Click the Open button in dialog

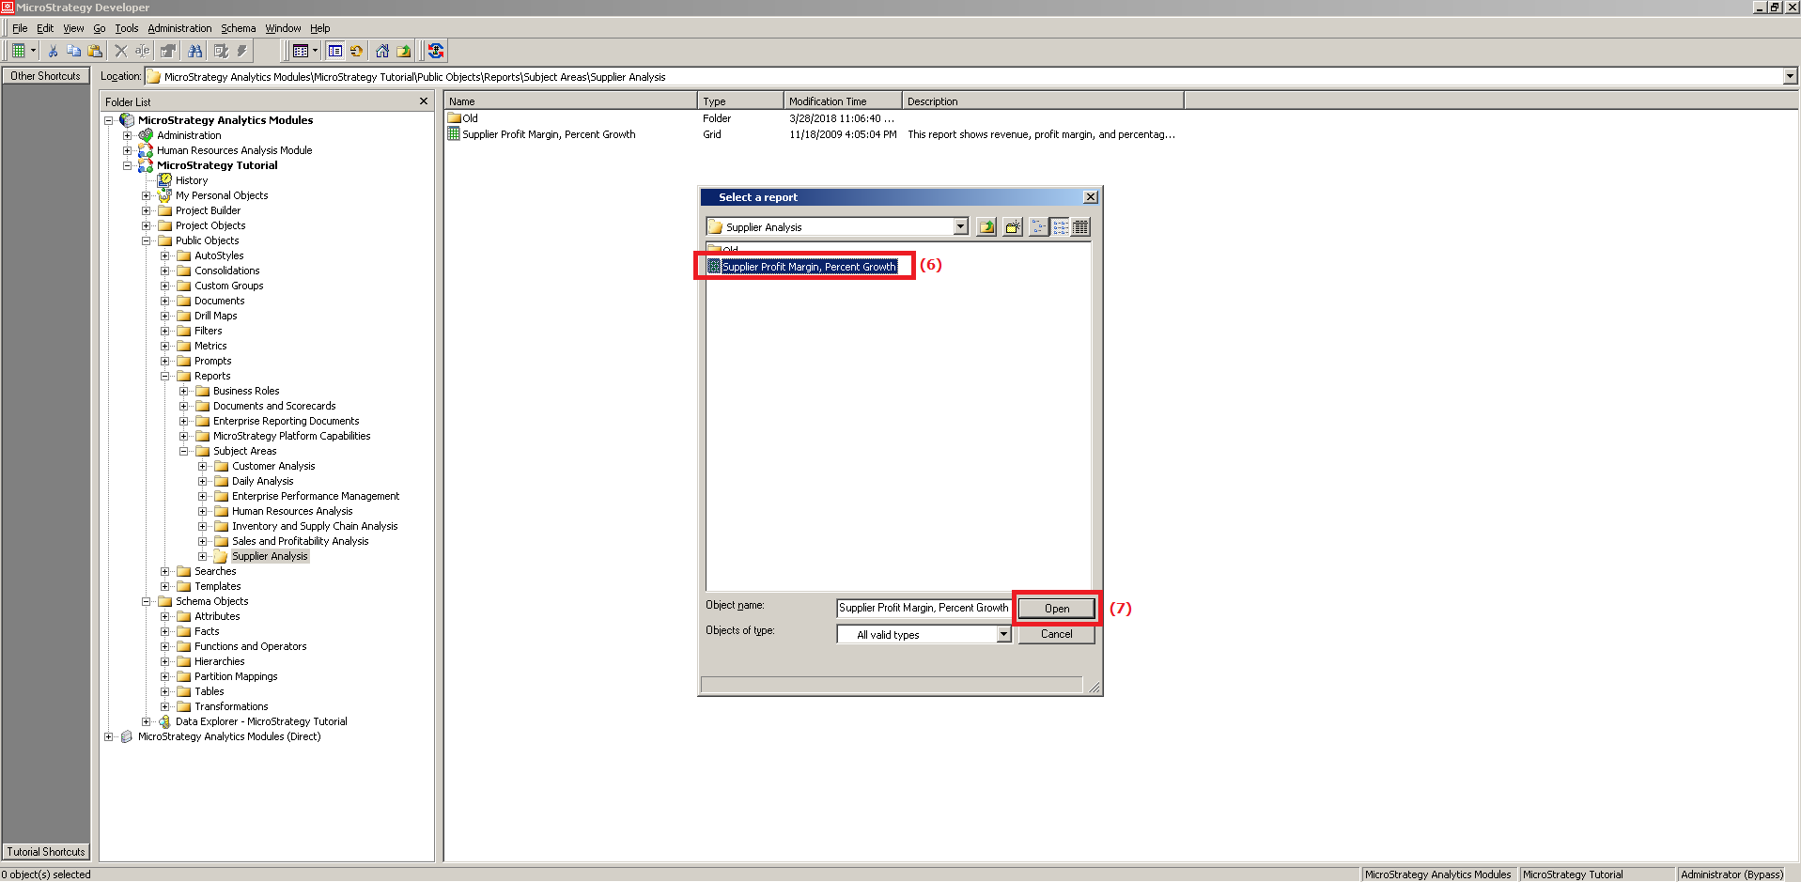tap(1057, 609)
